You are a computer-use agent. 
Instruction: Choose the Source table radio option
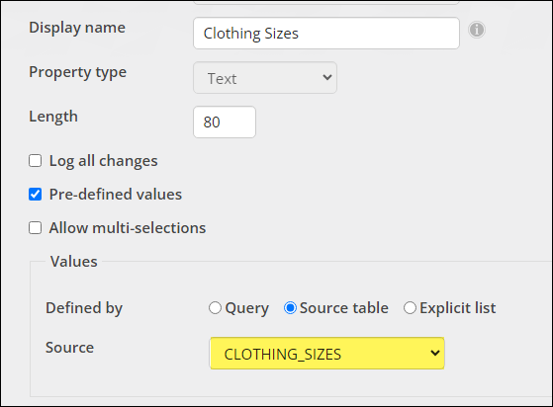(x=290, y=308)
